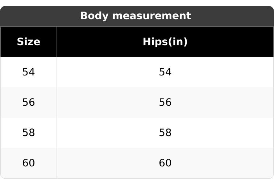Choose the largest size in the Size column

pos(29,163)
